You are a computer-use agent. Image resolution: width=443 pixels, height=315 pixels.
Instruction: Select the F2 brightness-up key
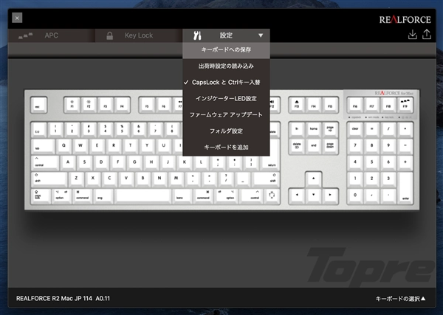[x=89, y=105]
